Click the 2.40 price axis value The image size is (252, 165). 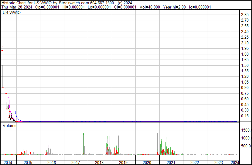click(x=245, y=32)
